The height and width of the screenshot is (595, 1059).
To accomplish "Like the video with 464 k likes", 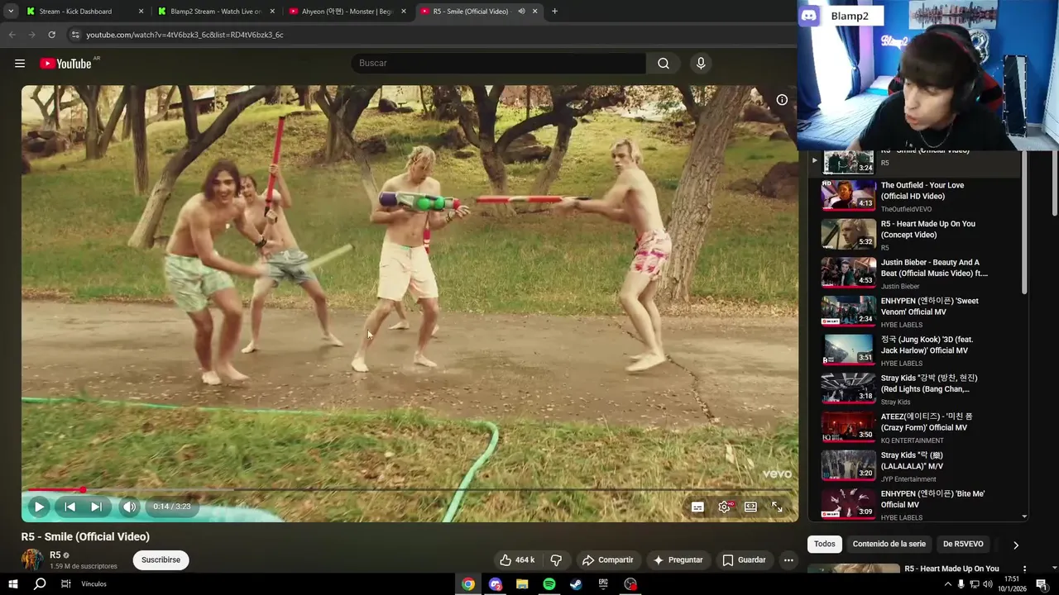I will pos(516,559).
